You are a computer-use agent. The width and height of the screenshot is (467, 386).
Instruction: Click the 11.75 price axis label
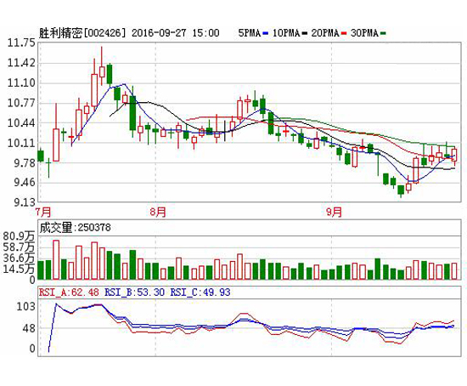click(21, 43)
